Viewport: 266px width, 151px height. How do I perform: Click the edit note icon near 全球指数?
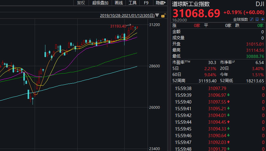coord(252,19)
